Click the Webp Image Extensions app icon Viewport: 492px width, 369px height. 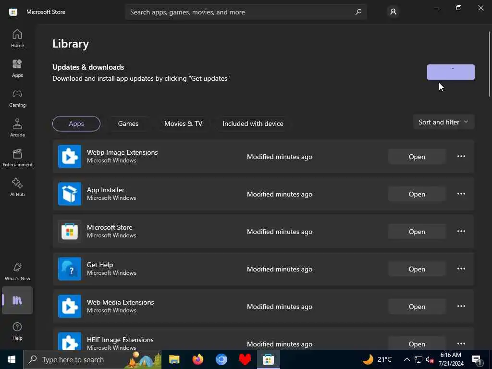click(x=70, y=156)
